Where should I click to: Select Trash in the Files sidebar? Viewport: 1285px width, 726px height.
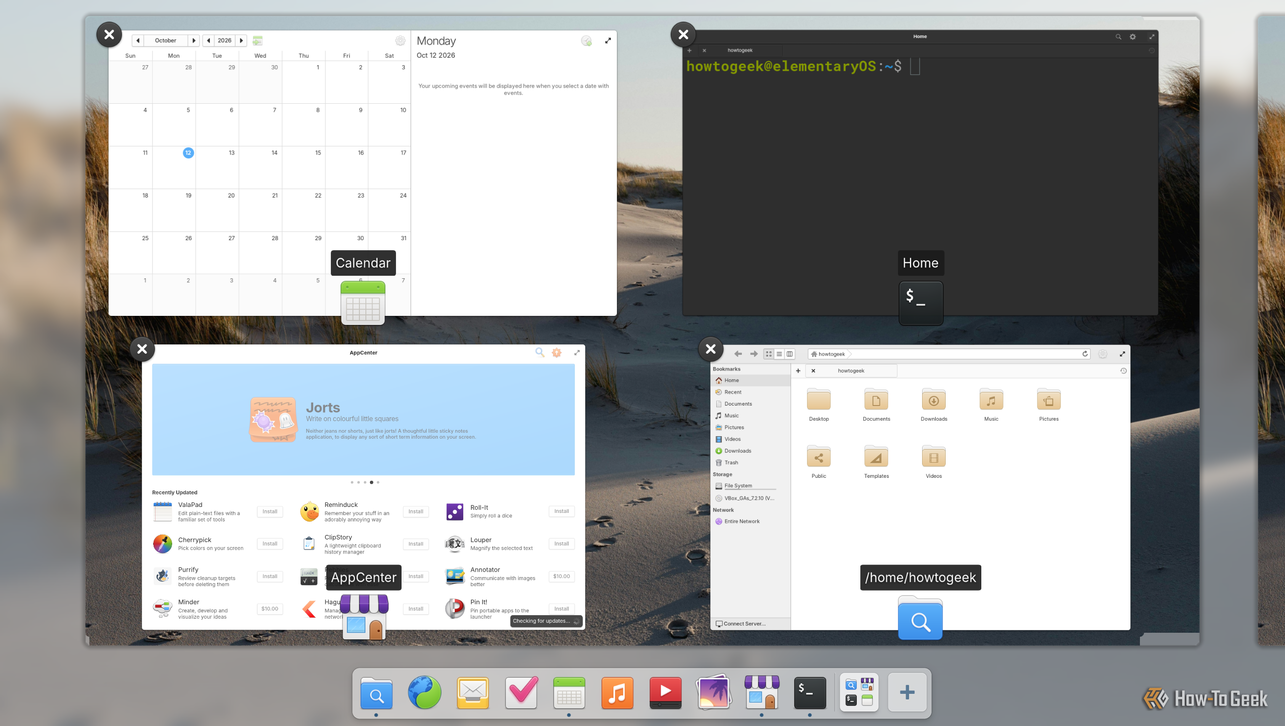[750, 463]
